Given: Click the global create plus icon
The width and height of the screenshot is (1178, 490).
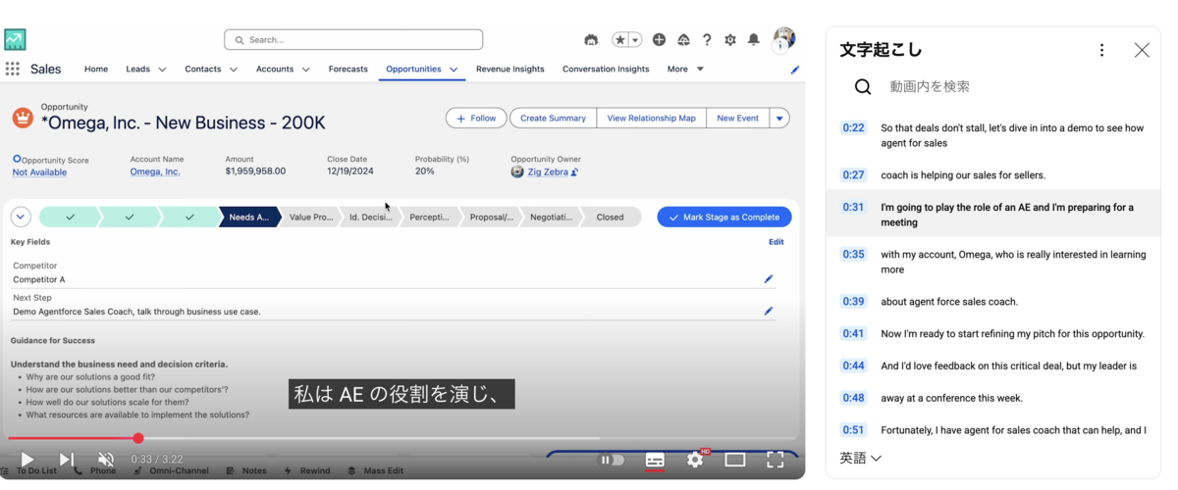Looking at the screenshot, I should [659, 40].
